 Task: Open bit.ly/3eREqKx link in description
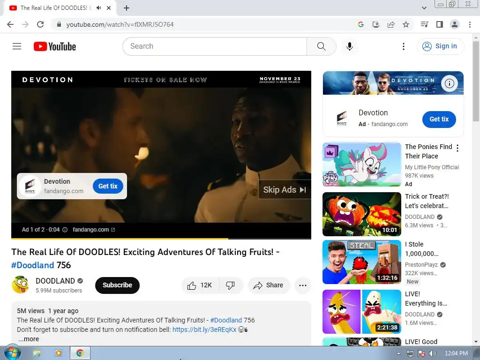(x=204, y=330)
